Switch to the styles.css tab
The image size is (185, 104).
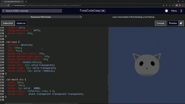tap(21, 23)
